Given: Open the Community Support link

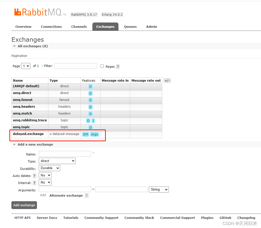Looking at the screenshot, I should 101,218.
